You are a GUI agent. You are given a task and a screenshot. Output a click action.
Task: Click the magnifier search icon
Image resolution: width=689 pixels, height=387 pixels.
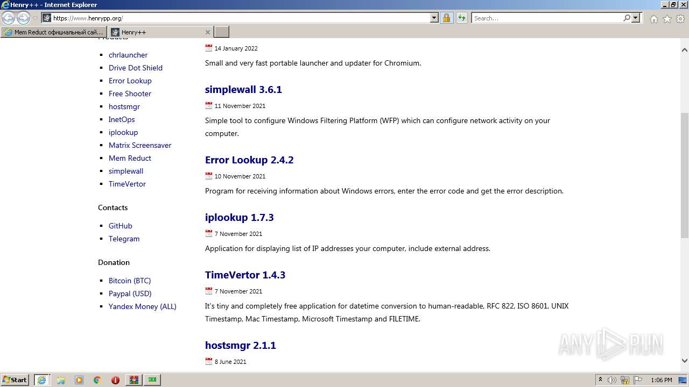click(627, 18)
